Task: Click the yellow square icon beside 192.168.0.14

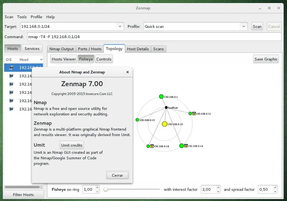Action: (x=186, y=146)
